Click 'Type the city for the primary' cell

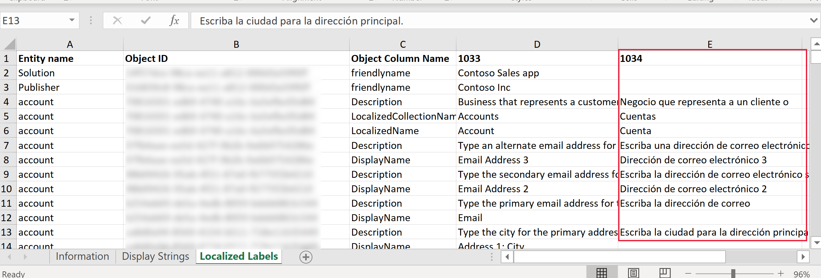pos(537,232)
